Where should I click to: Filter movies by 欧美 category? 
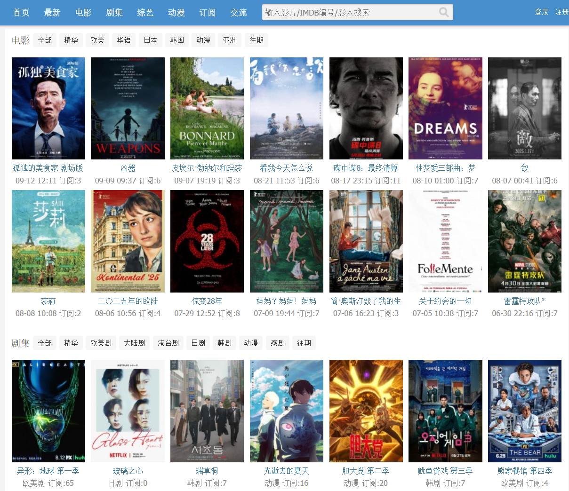pos(97,40)
